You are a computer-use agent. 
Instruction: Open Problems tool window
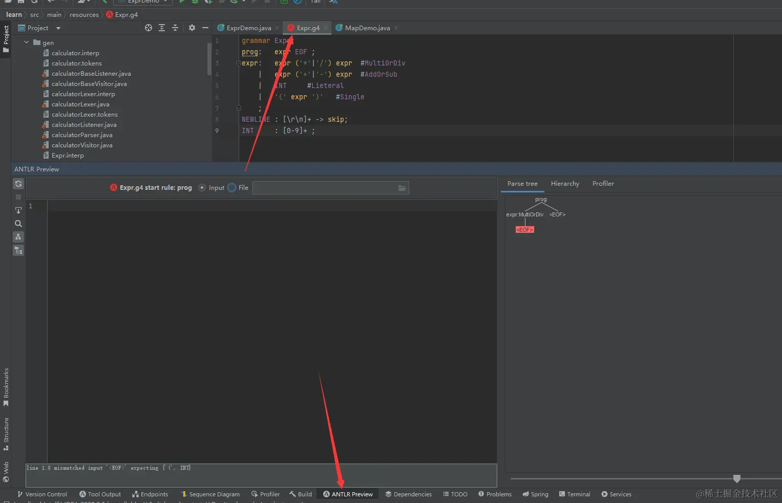(495, 494)
